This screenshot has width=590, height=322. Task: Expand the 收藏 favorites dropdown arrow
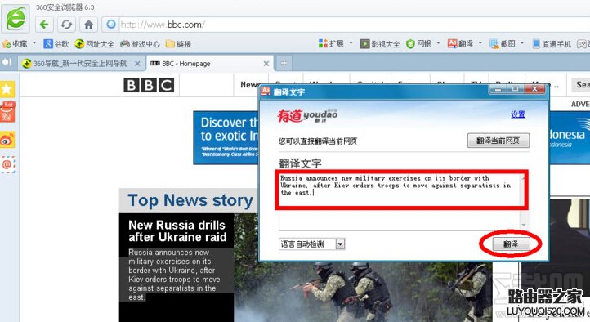pos(34,43)
